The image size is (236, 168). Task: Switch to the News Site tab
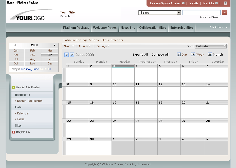[128, 28]
